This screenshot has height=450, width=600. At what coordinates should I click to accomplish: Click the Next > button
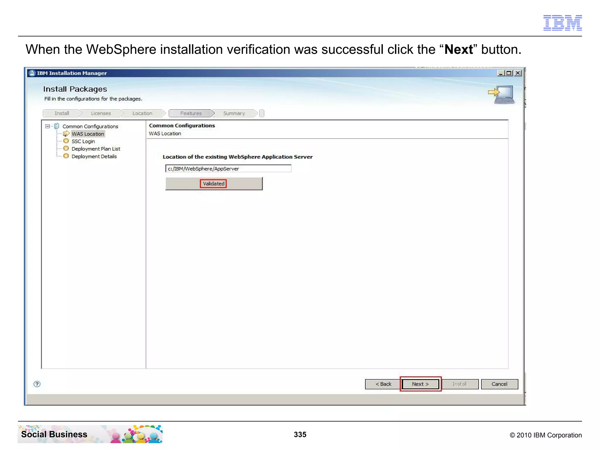pyautogui.click(x=420, y=384)
